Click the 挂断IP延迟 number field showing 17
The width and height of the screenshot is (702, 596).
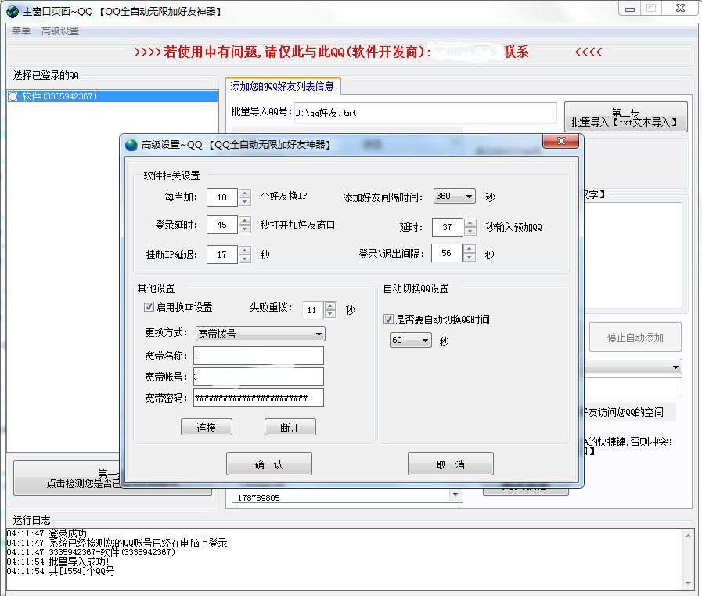click(x=222, y=255)
